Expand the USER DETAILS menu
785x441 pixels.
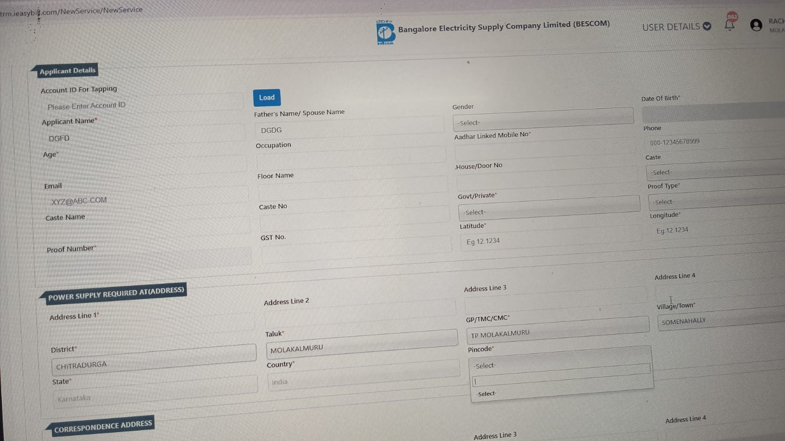tap(677, 26)
